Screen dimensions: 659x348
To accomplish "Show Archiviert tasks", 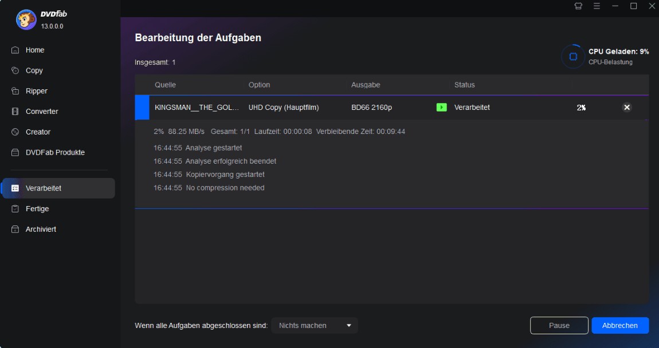I will click(x=41, y=229).
